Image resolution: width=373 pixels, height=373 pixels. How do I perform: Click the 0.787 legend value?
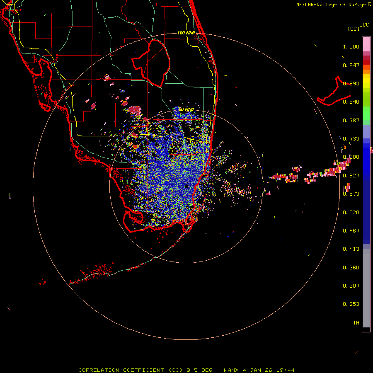coord(351,121)
